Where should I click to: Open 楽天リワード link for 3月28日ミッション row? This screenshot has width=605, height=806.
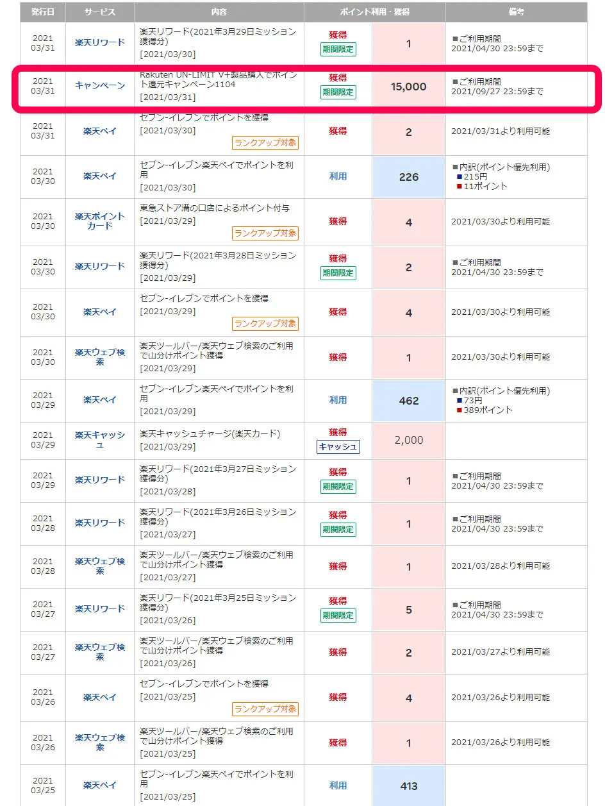pyautogui.click(x=100, y=266)
